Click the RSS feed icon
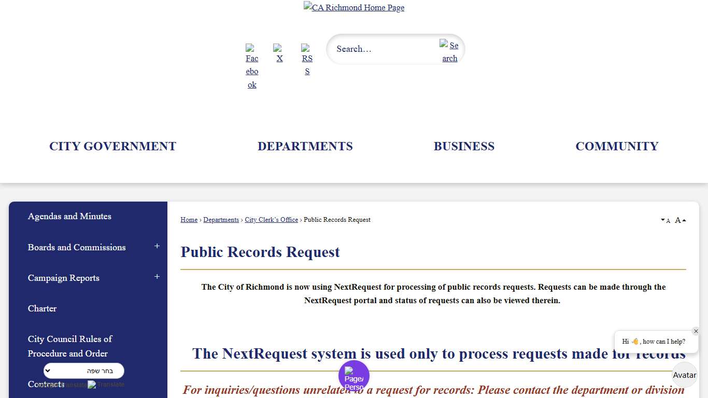 (x=307, y=59)
